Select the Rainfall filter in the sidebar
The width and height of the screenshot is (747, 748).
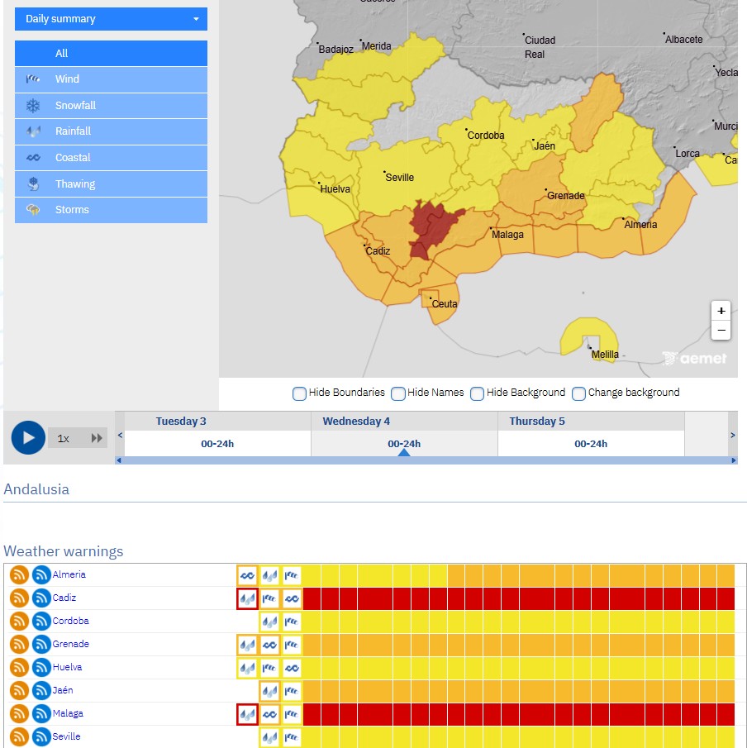point(111,131)
